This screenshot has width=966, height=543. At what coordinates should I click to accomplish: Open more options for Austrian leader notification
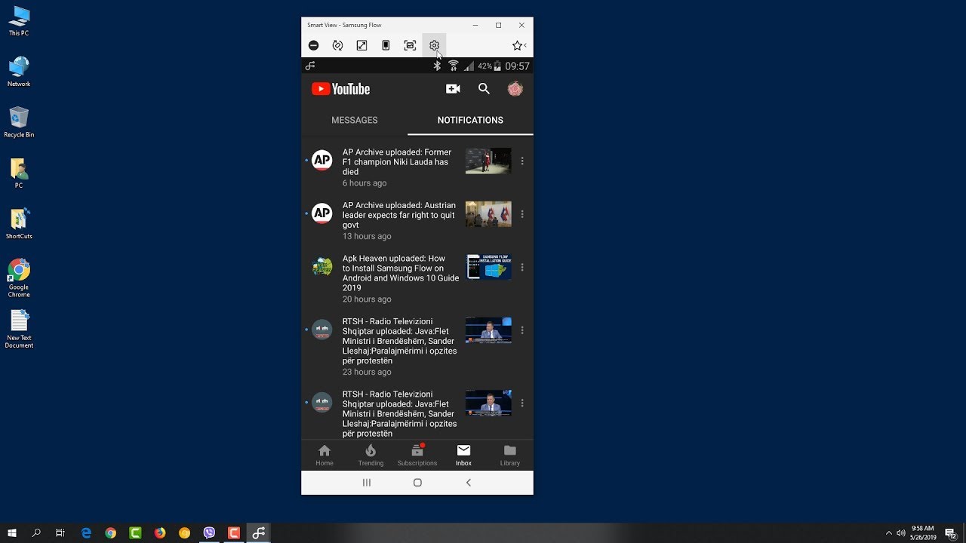coord(522,214)
